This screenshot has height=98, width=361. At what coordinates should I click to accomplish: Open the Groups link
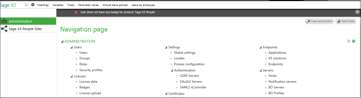(85, 58)
